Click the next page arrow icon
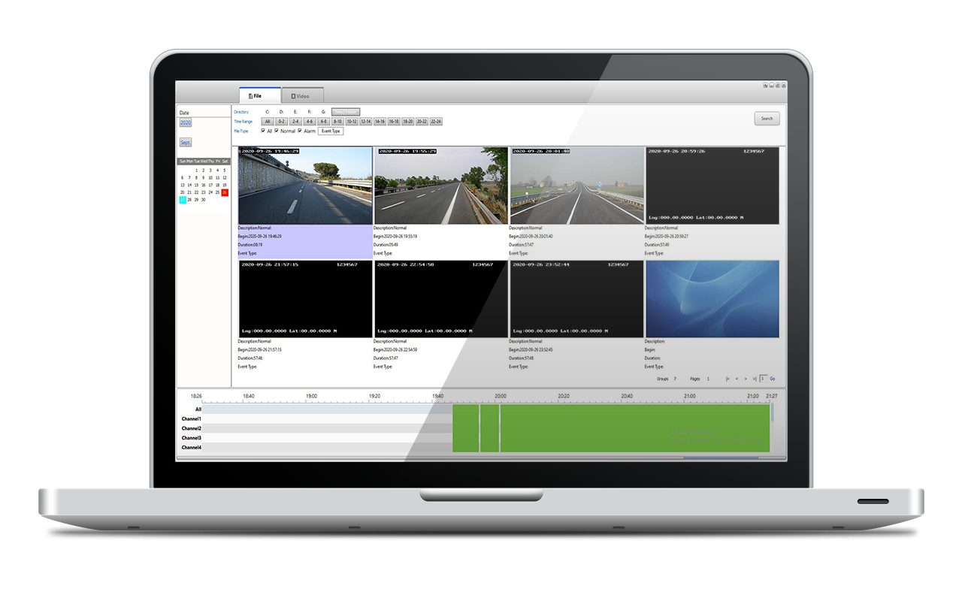This screenshot has height=601, width=962. click(746, 379)
